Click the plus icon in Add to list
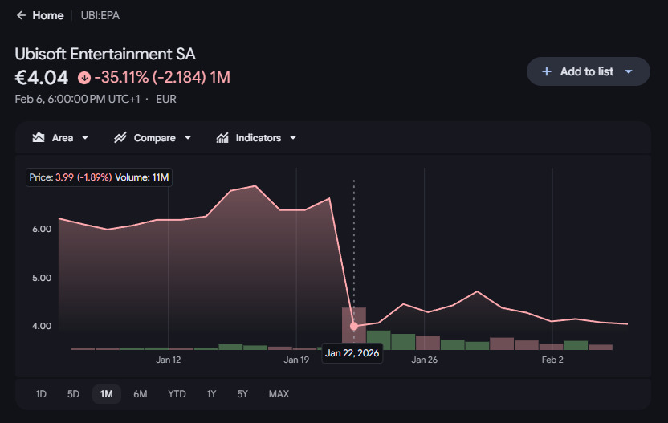This screenshot has width=668, height=423. 546,71
